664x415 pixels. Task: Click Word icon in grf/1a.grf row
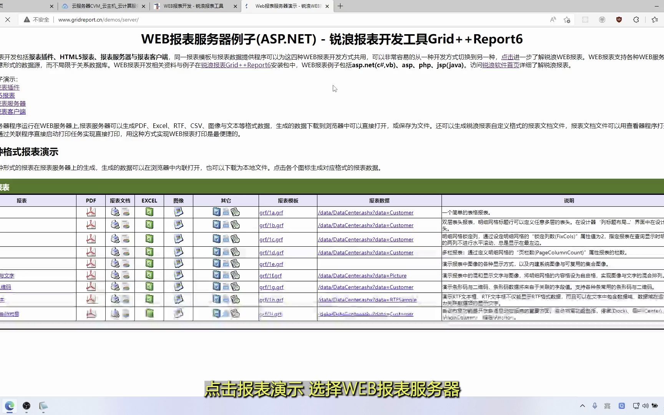[217, 212]
